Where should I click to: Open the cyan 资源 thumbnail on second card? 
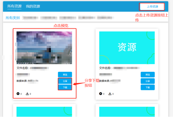127,48
